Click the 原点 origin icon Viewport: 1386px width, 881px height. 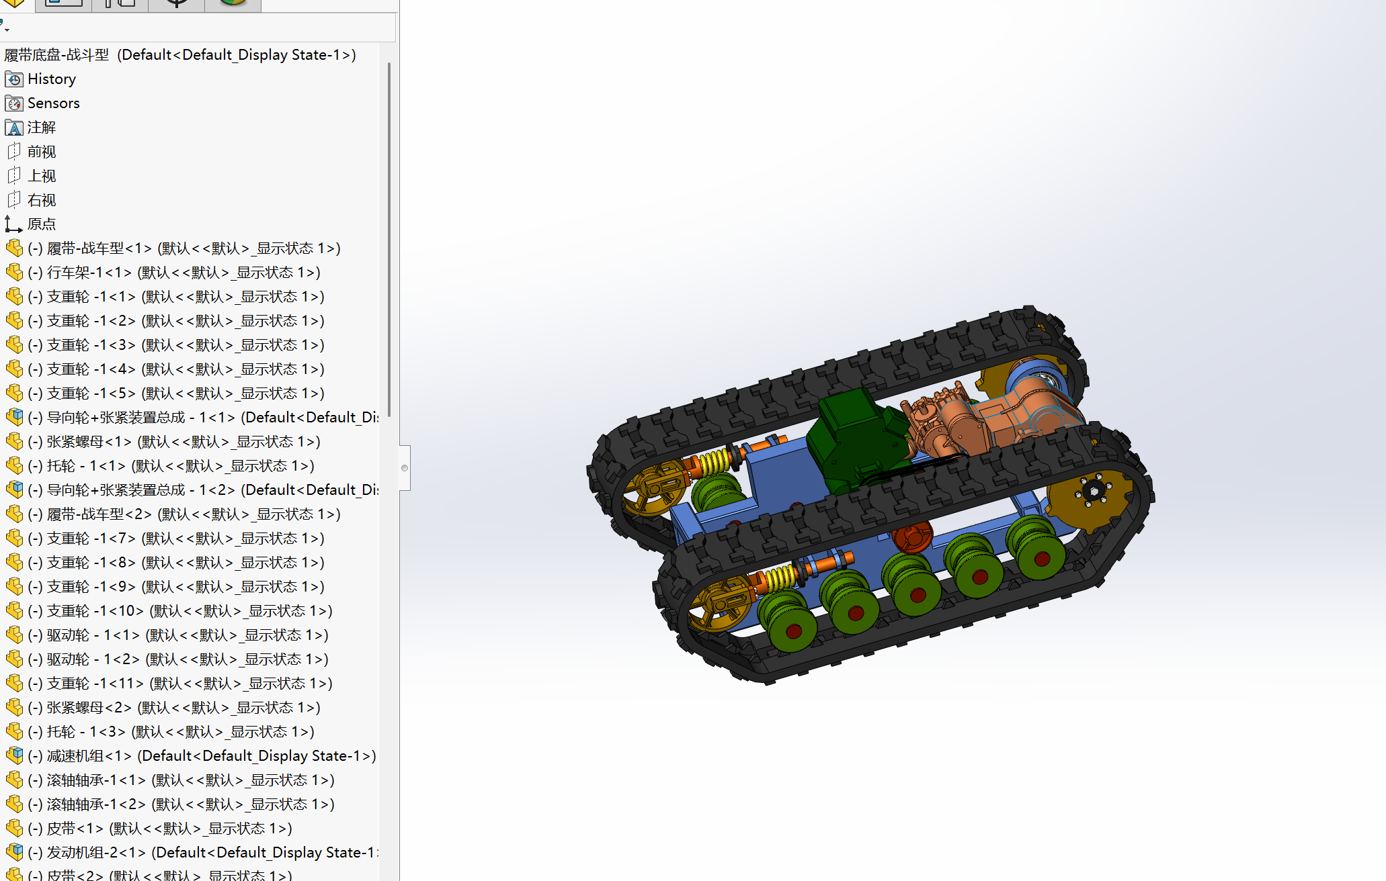pyautogui.click(x=14, y=224)
